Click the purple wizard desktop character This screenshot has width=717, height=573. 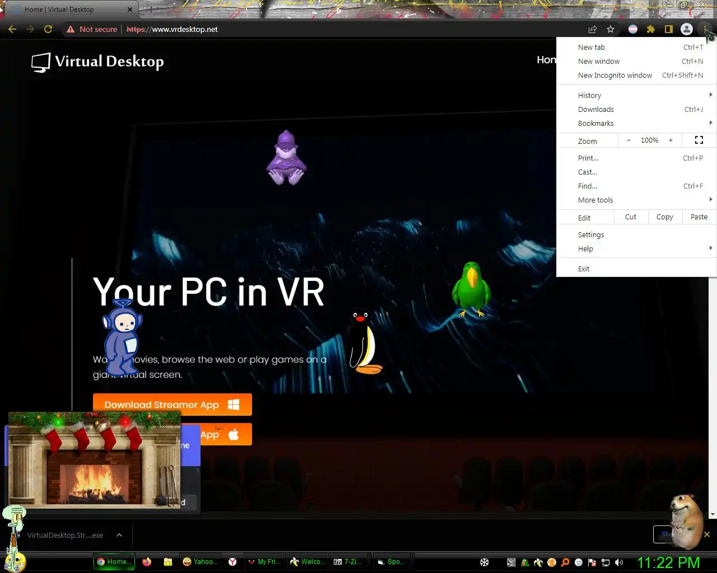coord(286,158)
